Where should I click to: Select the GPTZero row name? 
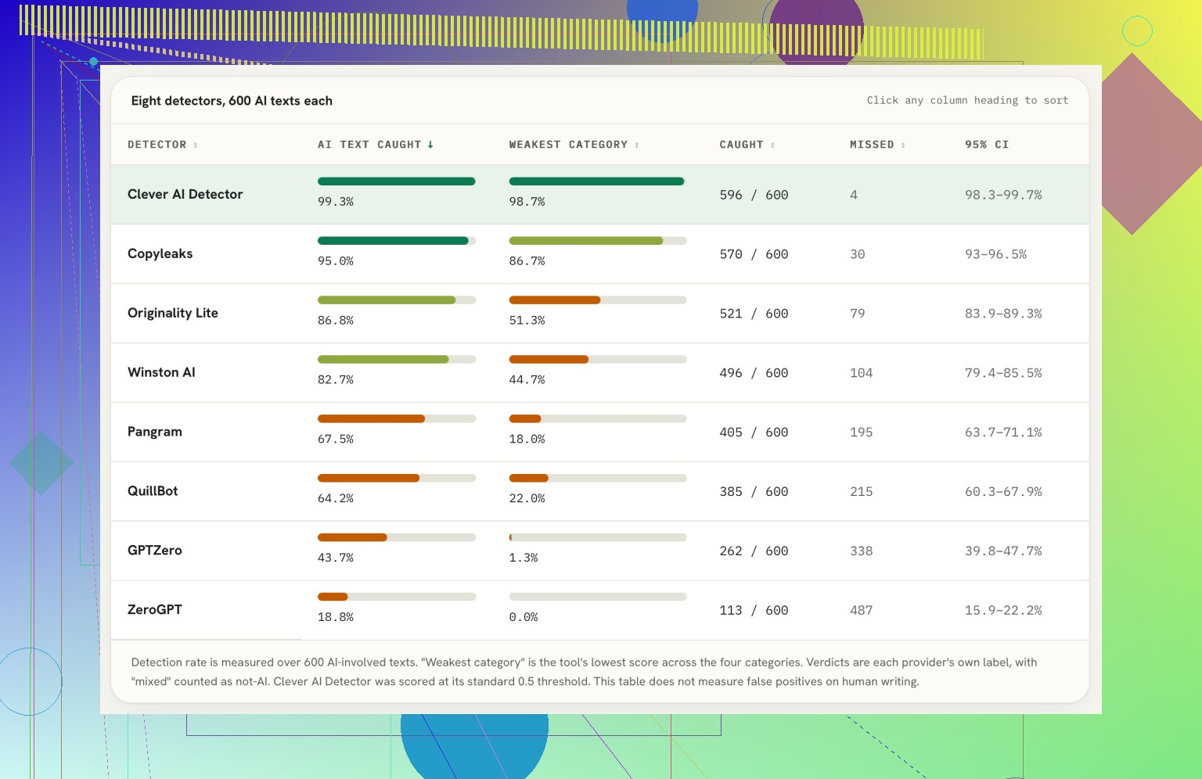pyautogui.click(x=155, y=551)
